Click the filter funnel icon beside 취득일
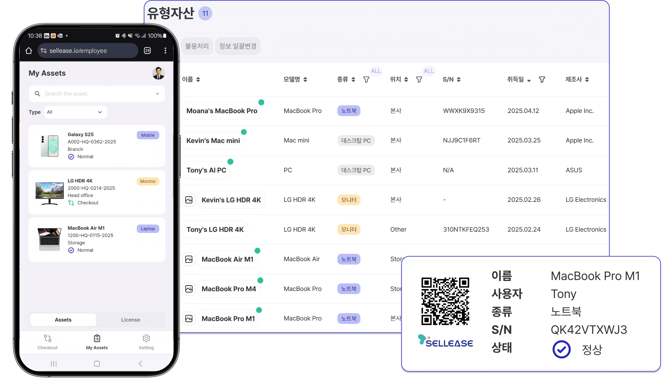The width and height of the screenshot is (662, 378). pos(542,79)
